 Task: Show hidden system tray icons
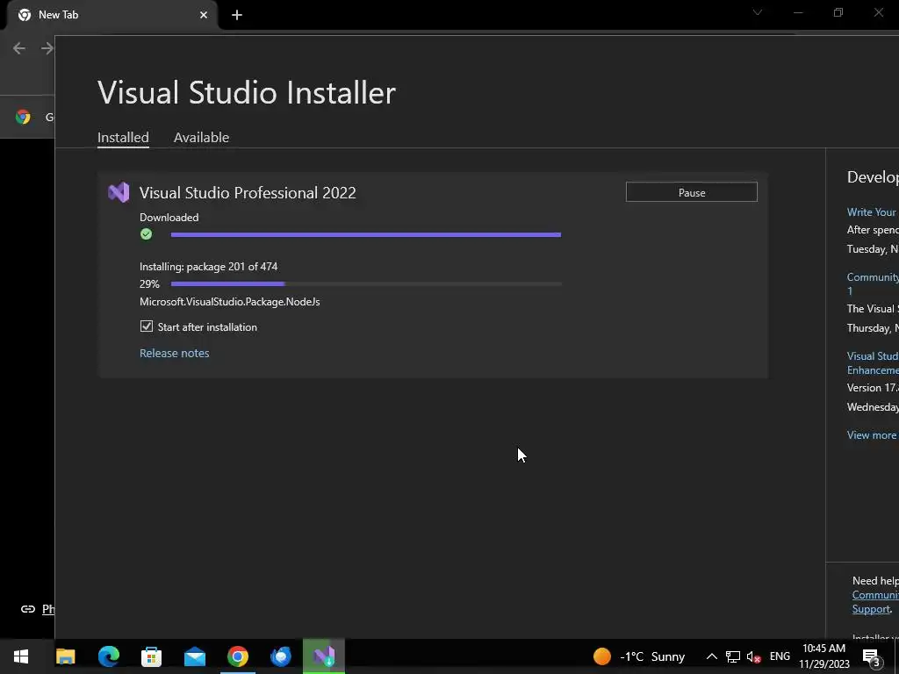tap(711, 656)
